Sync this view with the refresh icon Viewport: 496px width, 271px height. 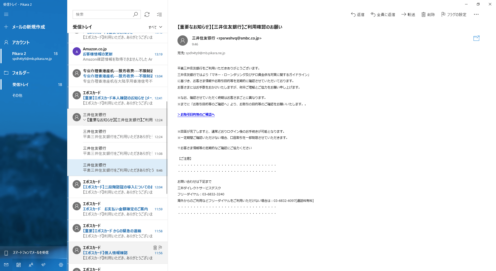click(x=147, y=14)
